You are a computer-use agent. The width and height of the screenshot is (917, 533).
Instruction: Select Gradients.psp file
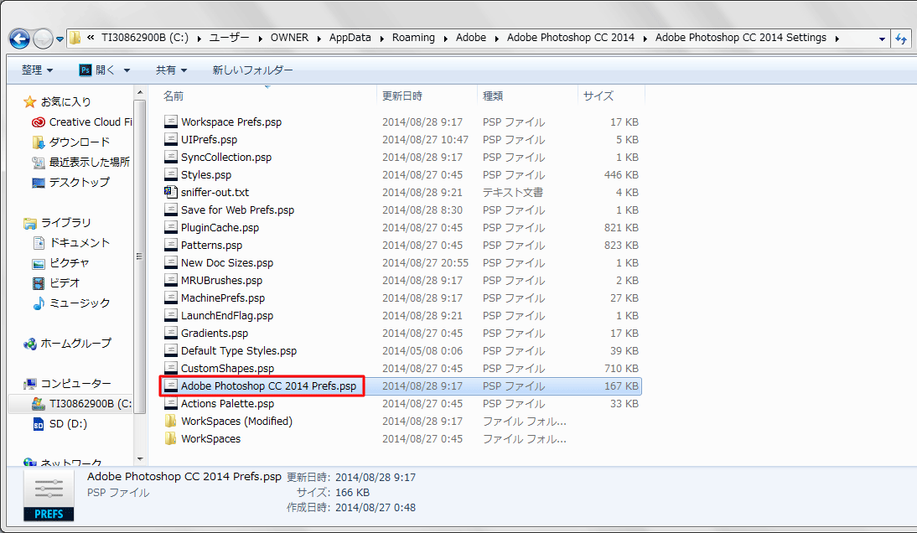coord(215,334)
